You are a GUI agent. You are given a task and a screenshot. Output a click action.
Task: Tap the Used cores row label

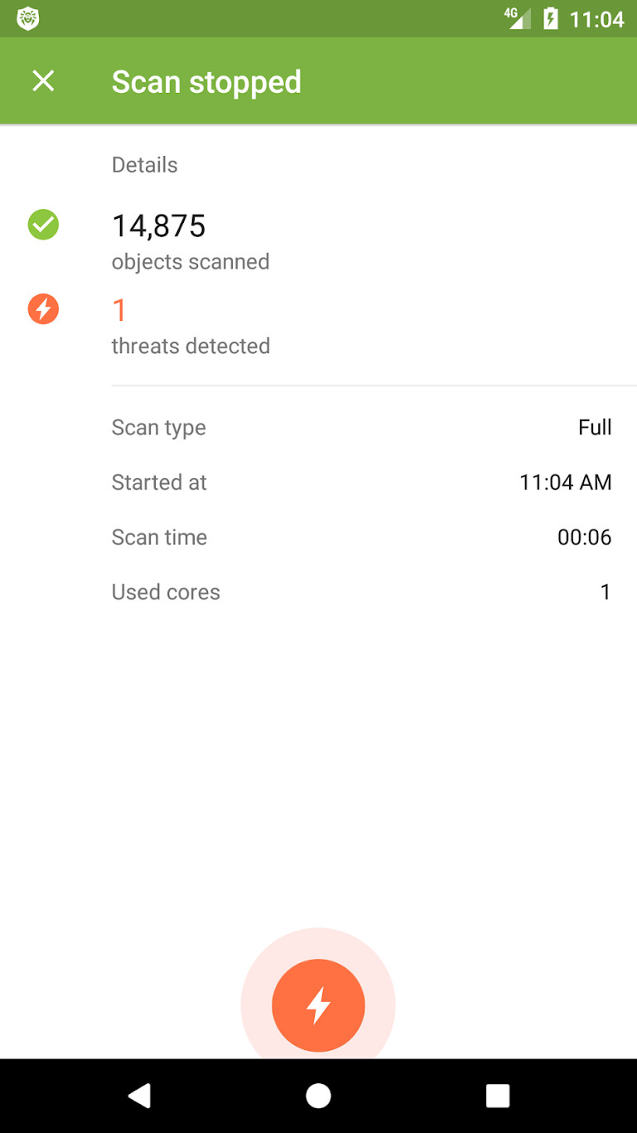coord(166,592)
